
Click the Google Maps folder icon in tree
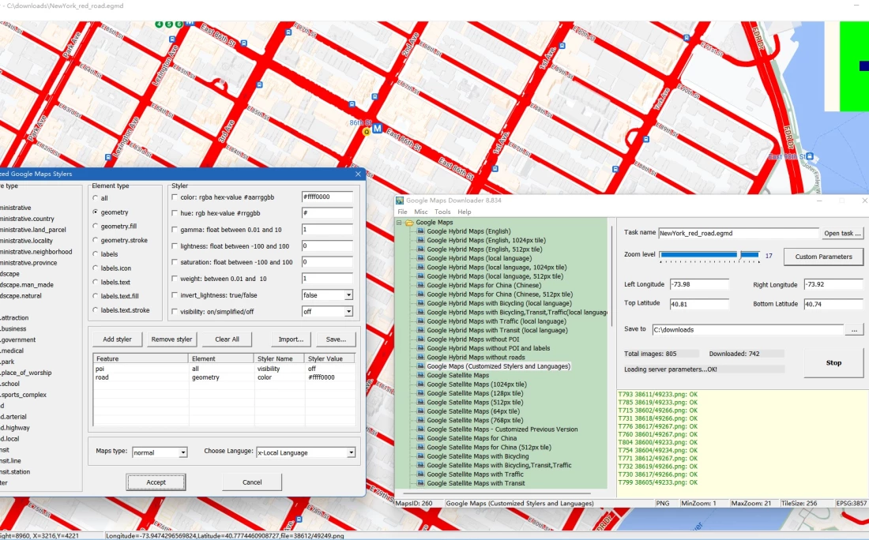point(409,223)
